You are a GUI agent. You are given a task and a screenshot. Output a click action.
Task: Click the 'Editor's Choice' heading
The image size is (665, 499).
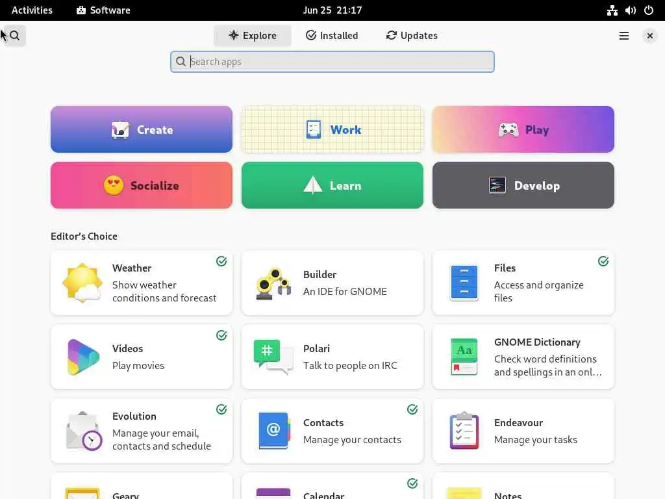coord(84,237)
